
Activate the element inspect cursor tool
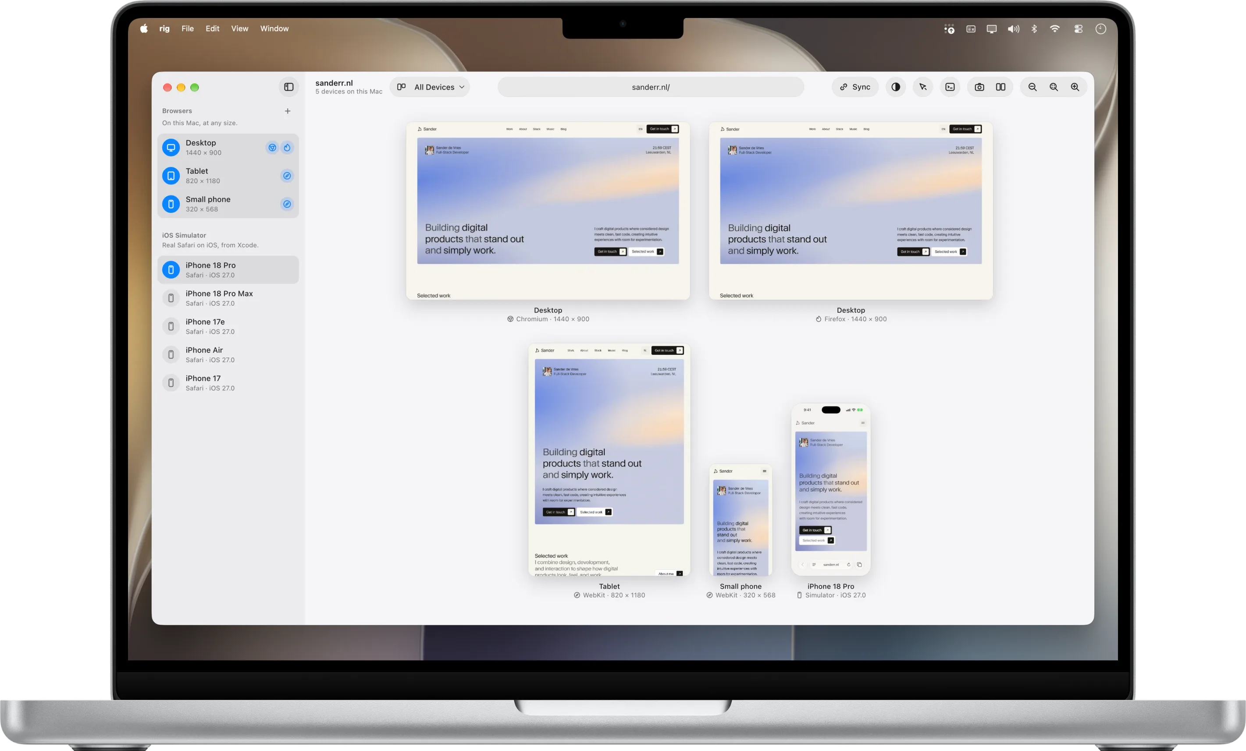[923, 87]
